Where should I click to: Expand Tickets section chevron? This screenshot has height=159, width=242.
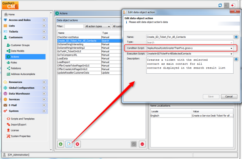pos(44,31)
